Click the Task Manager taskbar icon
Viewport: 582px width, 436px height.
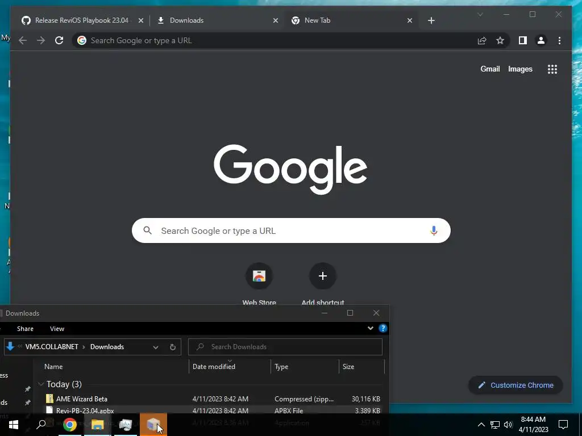pos(126,425)
